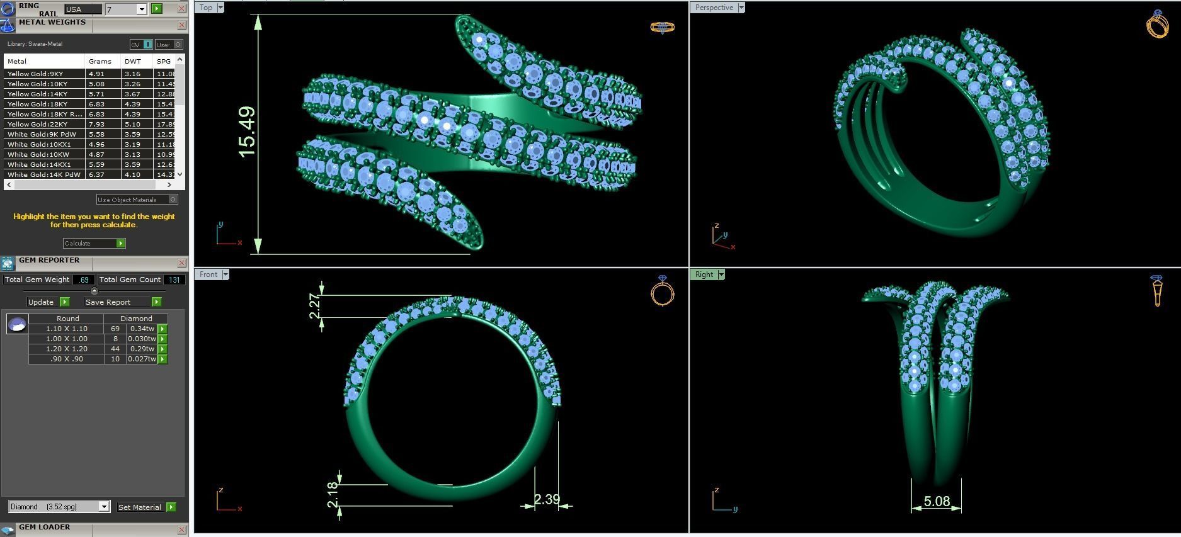
Task: Click the Gem Loader diamond icon
Action: pos(8,530)
